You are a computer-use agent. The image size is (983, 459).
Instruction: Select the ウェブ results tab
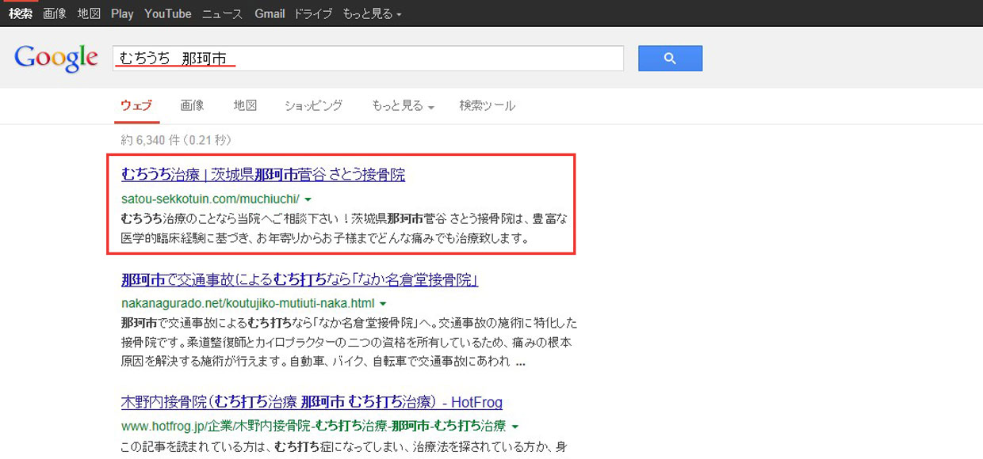[136, 105]
